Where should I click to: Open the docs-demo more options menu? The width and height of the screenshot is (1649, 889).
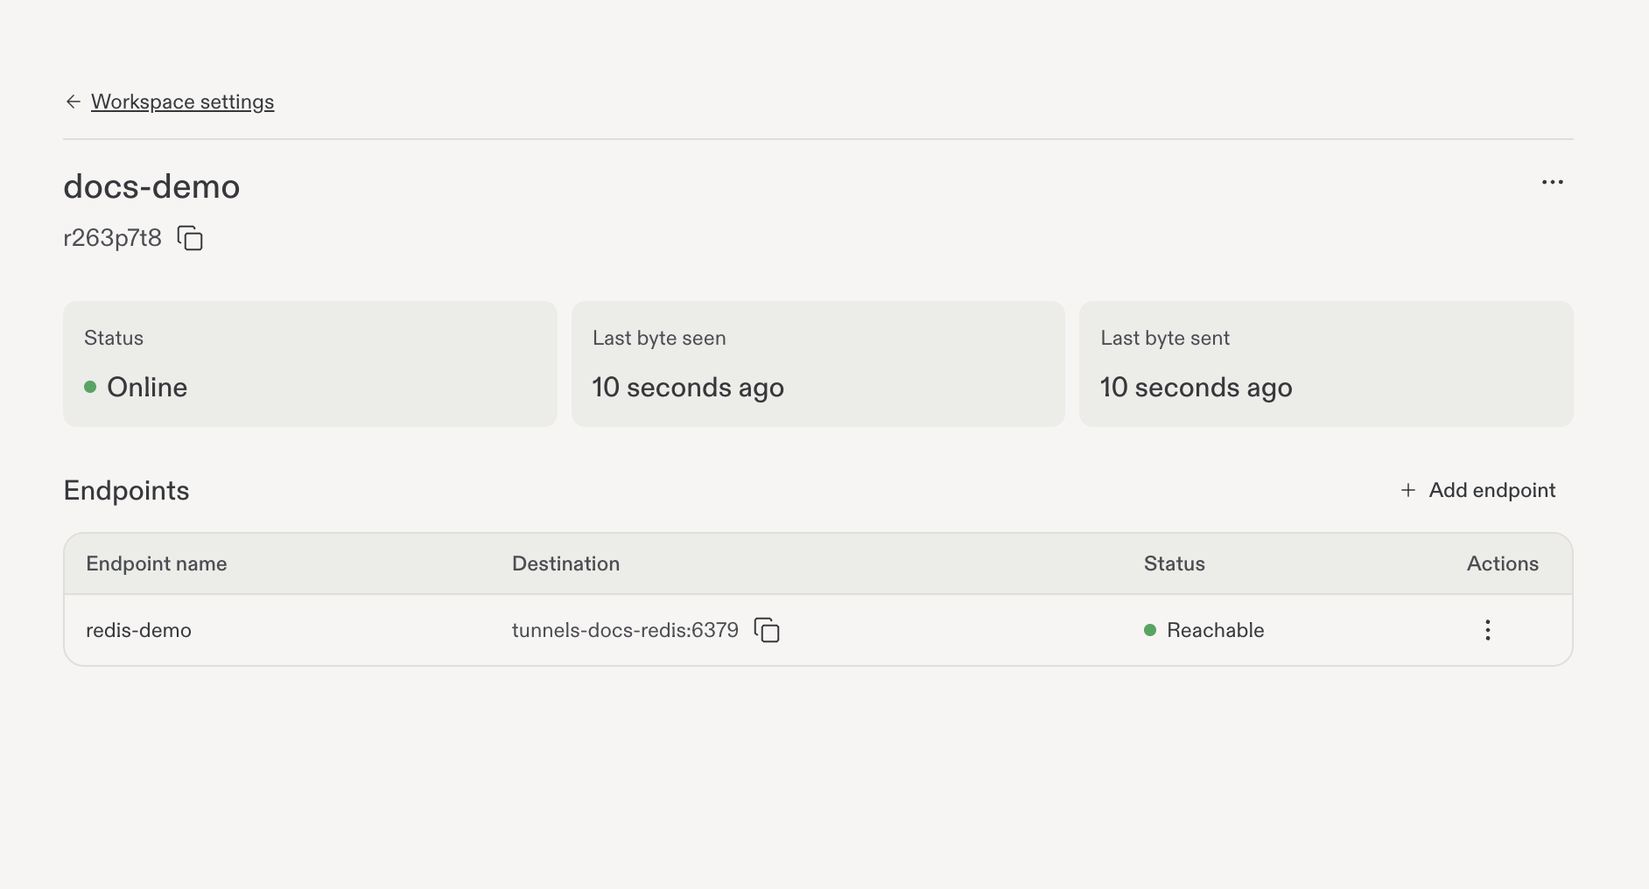point(1552,182)
